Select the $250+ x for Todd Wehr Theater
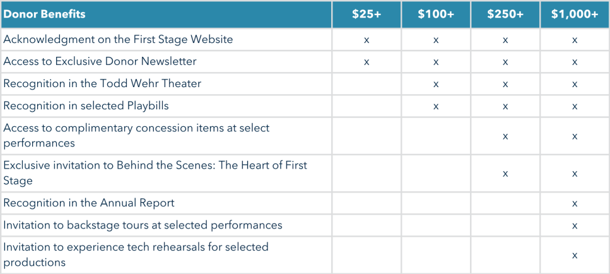610x274 pixels. [x=505, y=85]
